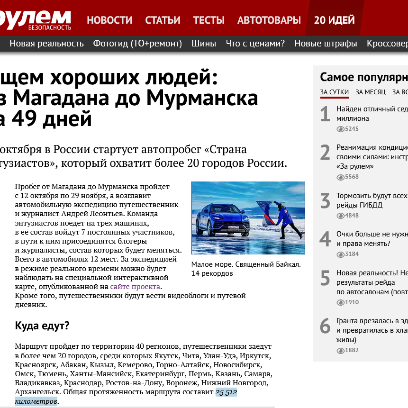The width and height of the screenshot is (408, 408).
Task: Open Что с ценами? link
Action: 255,44
